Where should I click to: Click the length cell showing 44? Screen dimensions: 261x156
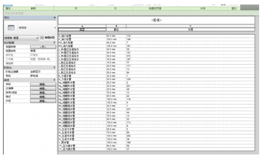pyautogui.click(x=190, y=113)
